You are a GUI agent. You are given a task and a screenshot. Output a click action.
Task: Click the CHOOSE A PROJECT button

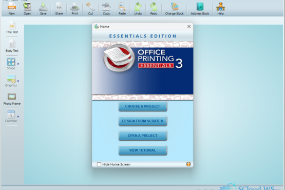coord(143,106)
